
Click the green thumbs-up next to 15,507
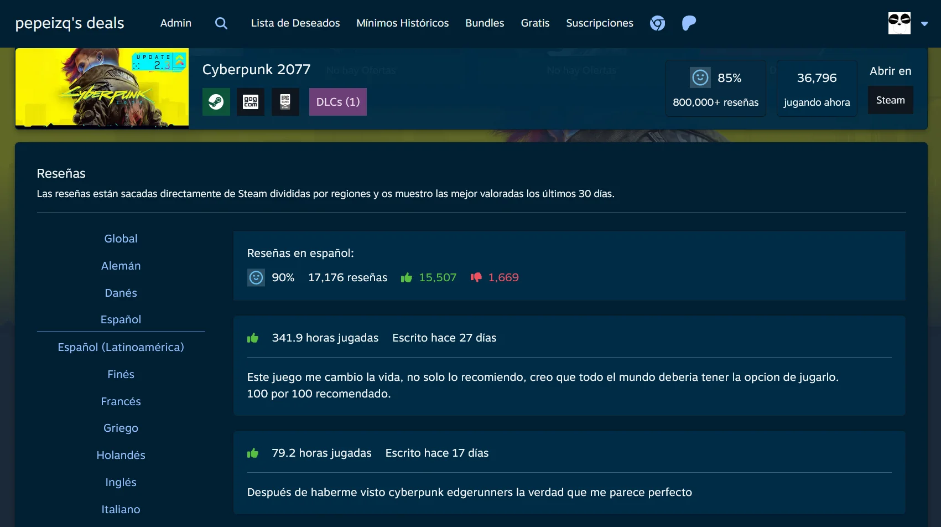[x=407, y=277]
